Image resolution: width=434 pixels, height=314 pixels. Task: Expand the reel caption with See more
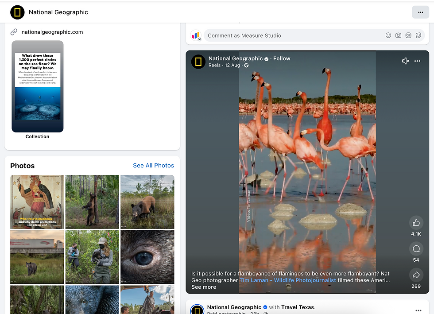pos(204,287)
